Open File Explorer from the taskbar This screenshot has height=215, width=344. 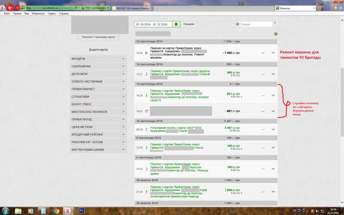[x=18, y=211]
